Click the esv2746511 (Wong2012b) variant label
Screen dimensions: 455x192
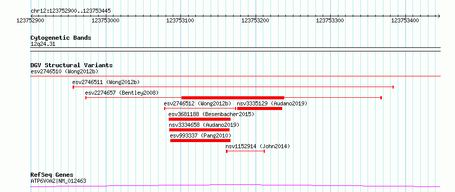pos(106,82)
